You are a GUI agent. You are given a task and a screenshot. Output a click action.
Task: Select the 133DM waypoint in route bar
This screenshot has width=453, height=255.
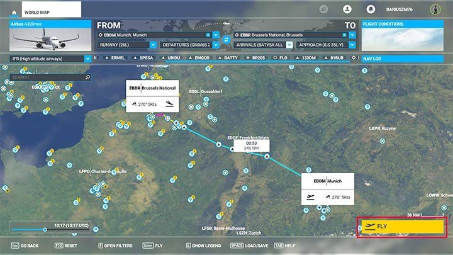click(306, 58)
